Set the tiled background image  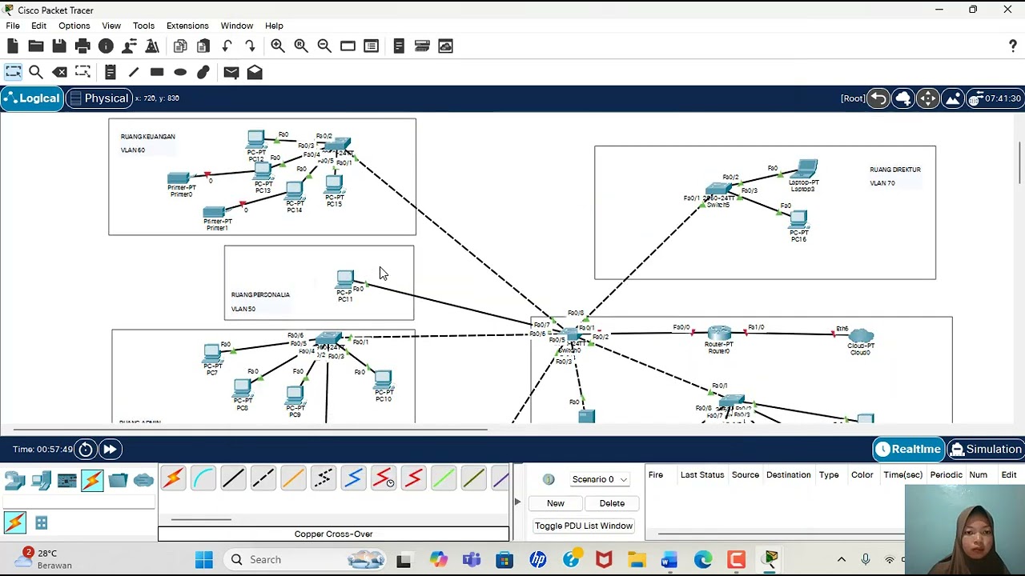pos(953,98)
